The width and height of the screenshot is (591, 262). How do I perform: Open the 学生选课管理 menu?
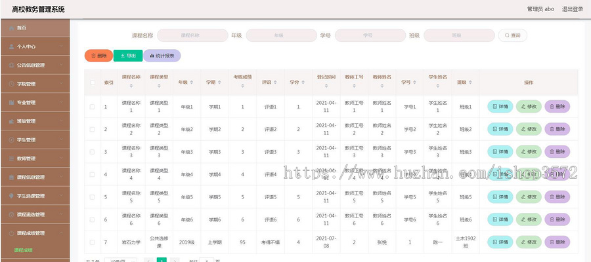(x=35, y=196)
